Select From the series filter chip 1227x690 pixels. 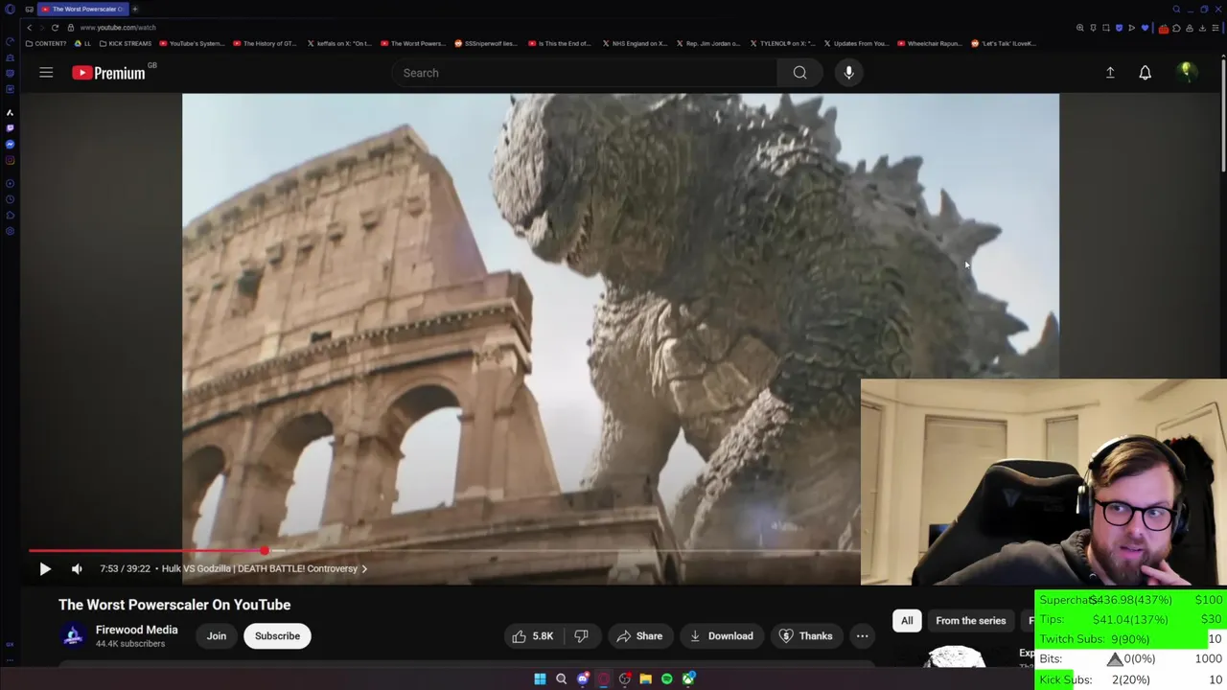(x=970, y=621)
